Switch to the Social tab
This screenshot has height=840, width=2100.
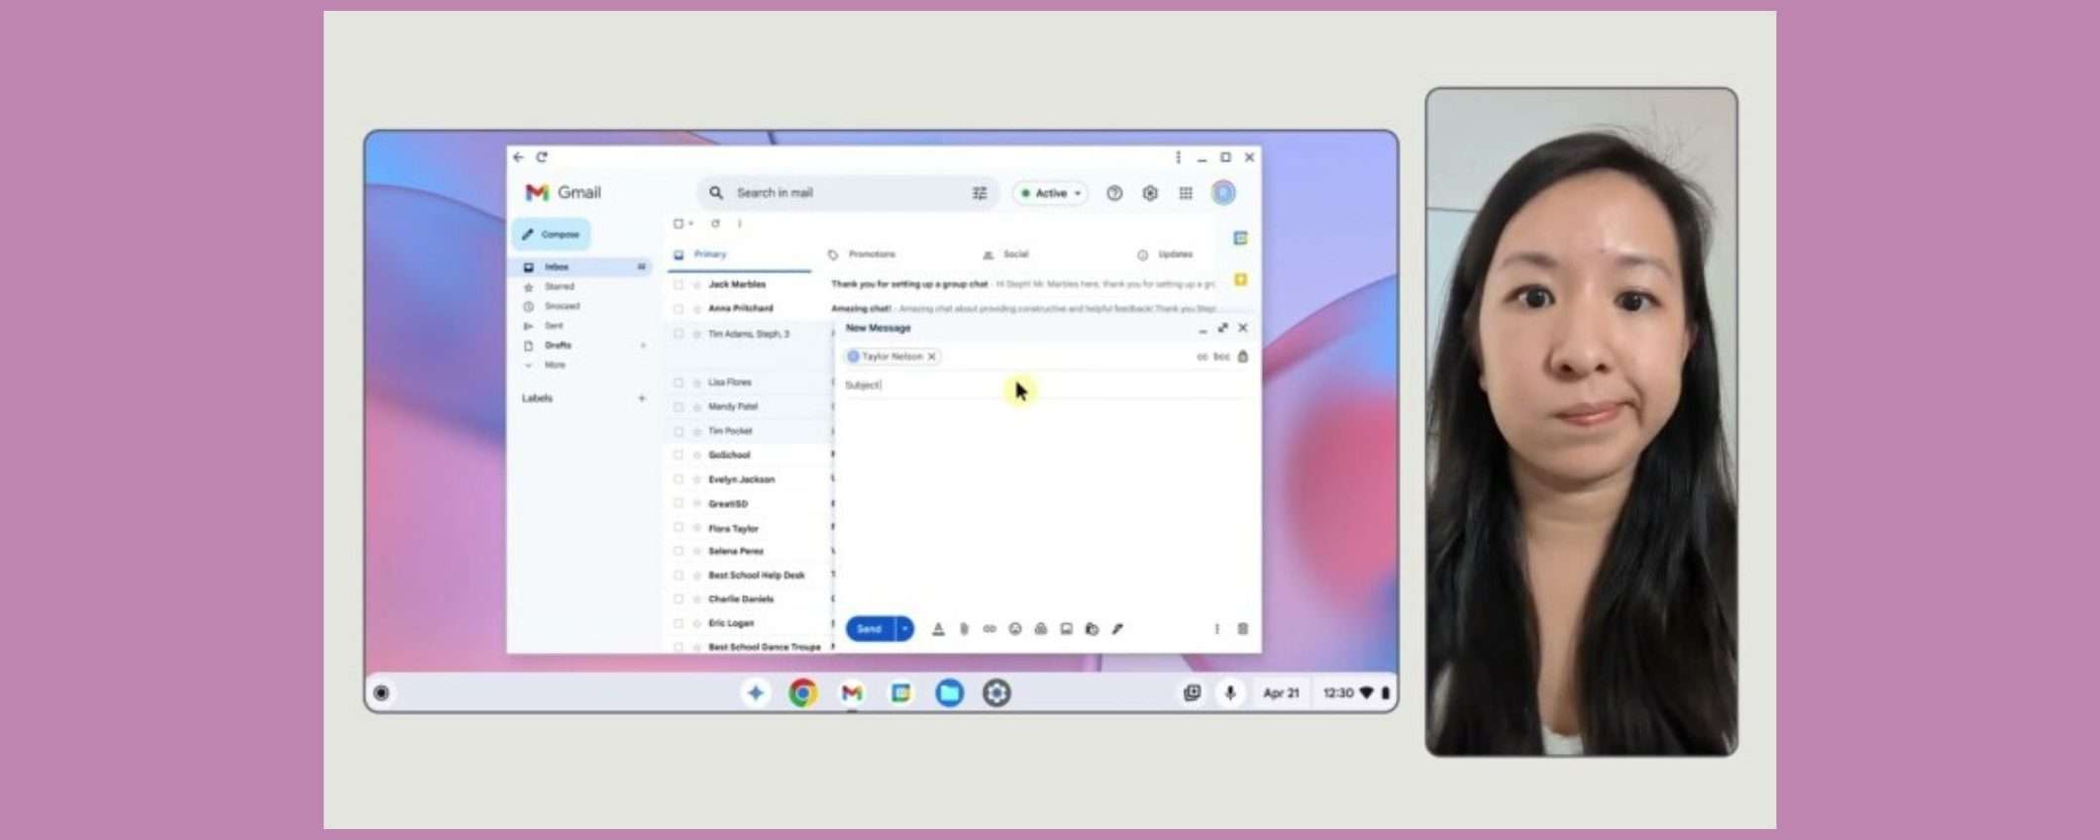[1015, 255]
